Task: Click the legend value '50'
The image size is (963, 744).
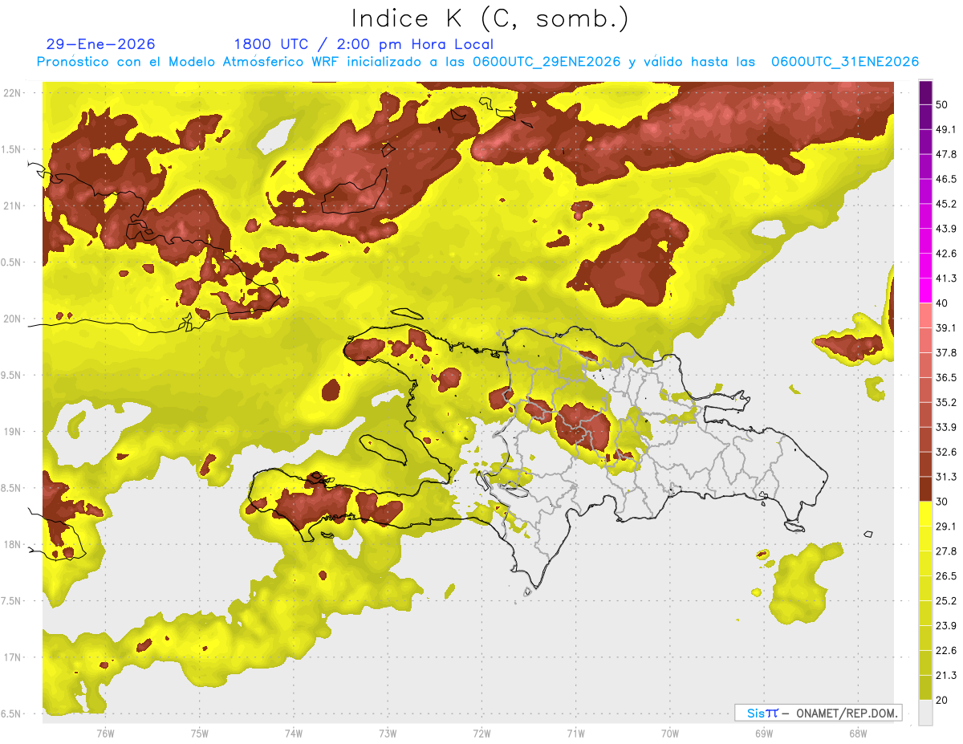Action: [941, 104]
